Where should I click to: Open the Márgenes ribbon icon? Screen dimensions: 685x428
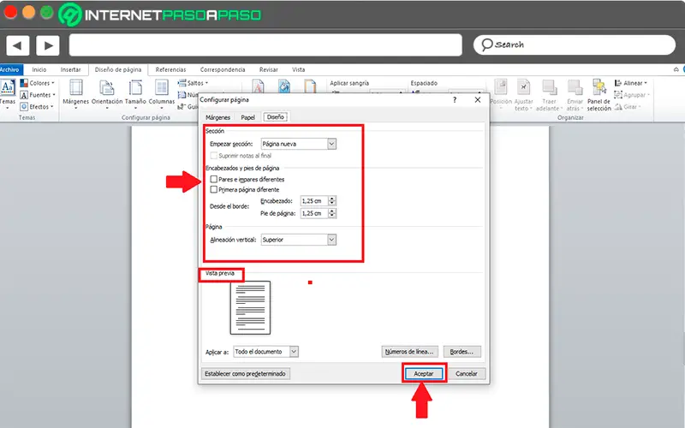click(75, 93)
